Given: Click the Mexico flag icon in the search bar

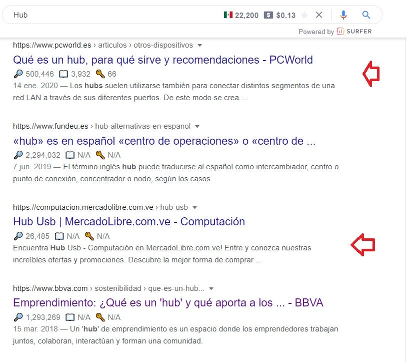Looking at the screenshot, I should click(x=229, y=15).
